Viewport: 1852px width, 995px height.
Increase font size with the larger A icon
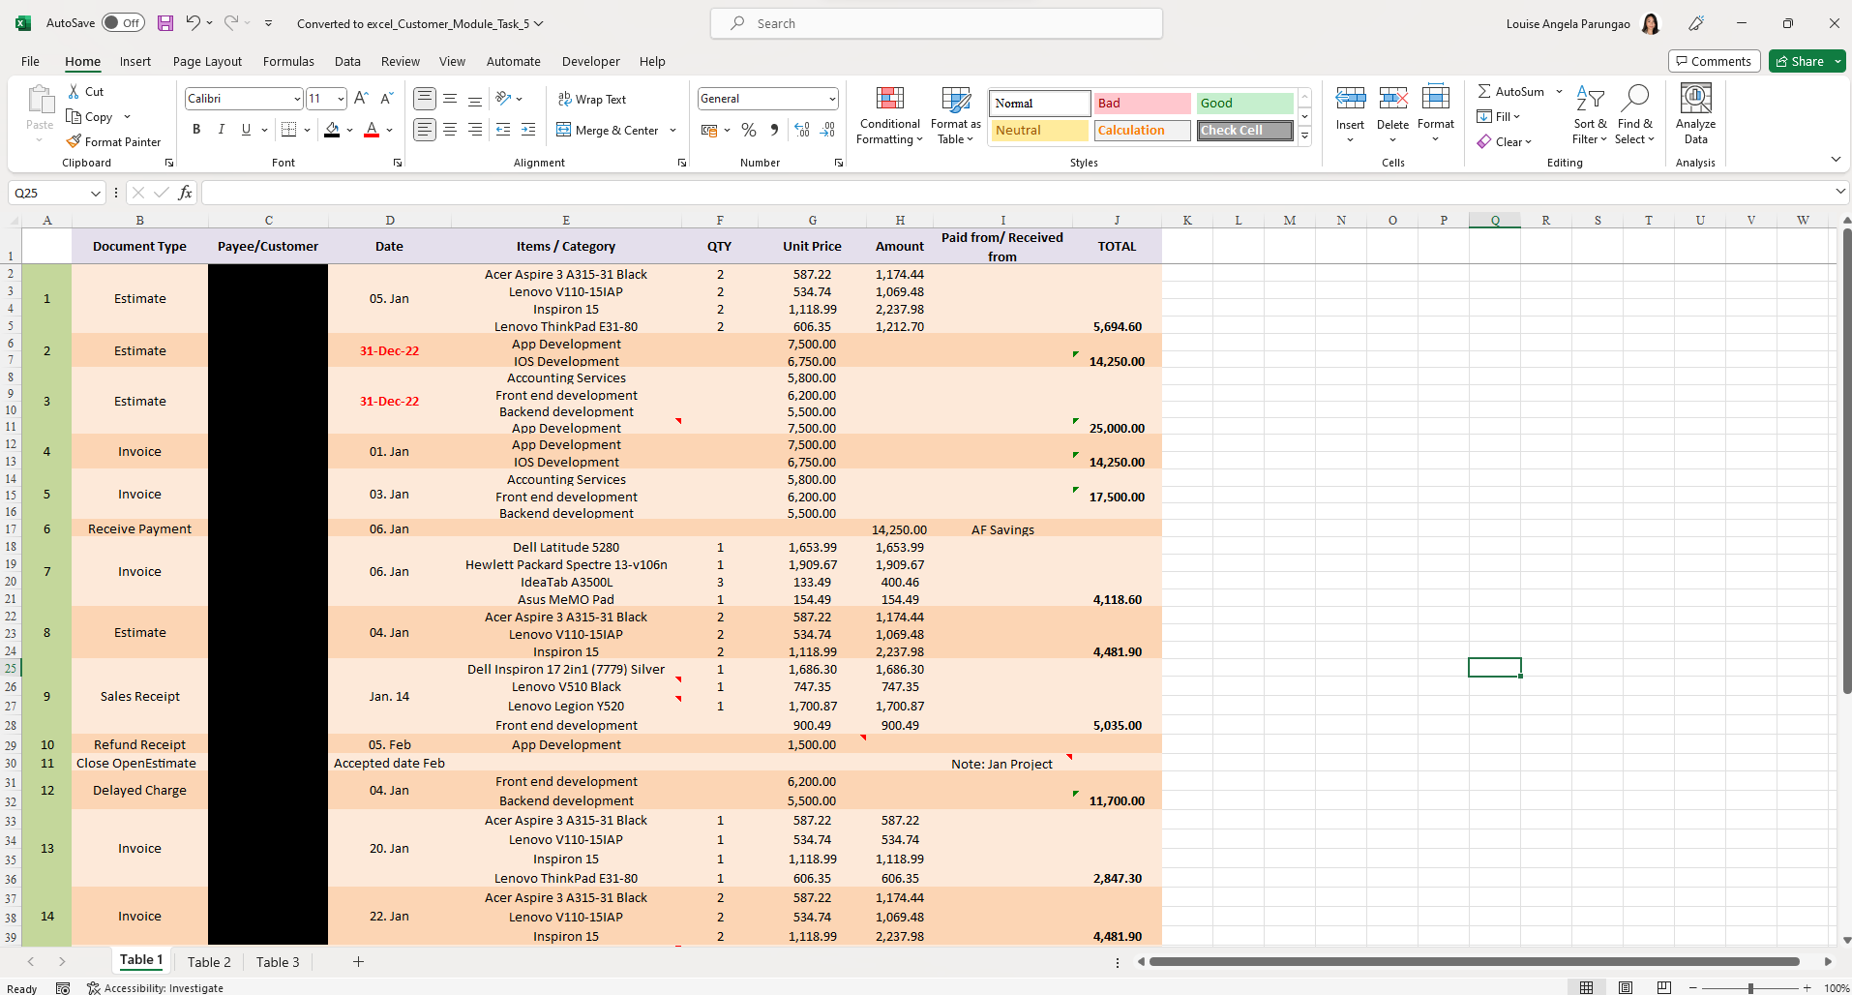361,99
